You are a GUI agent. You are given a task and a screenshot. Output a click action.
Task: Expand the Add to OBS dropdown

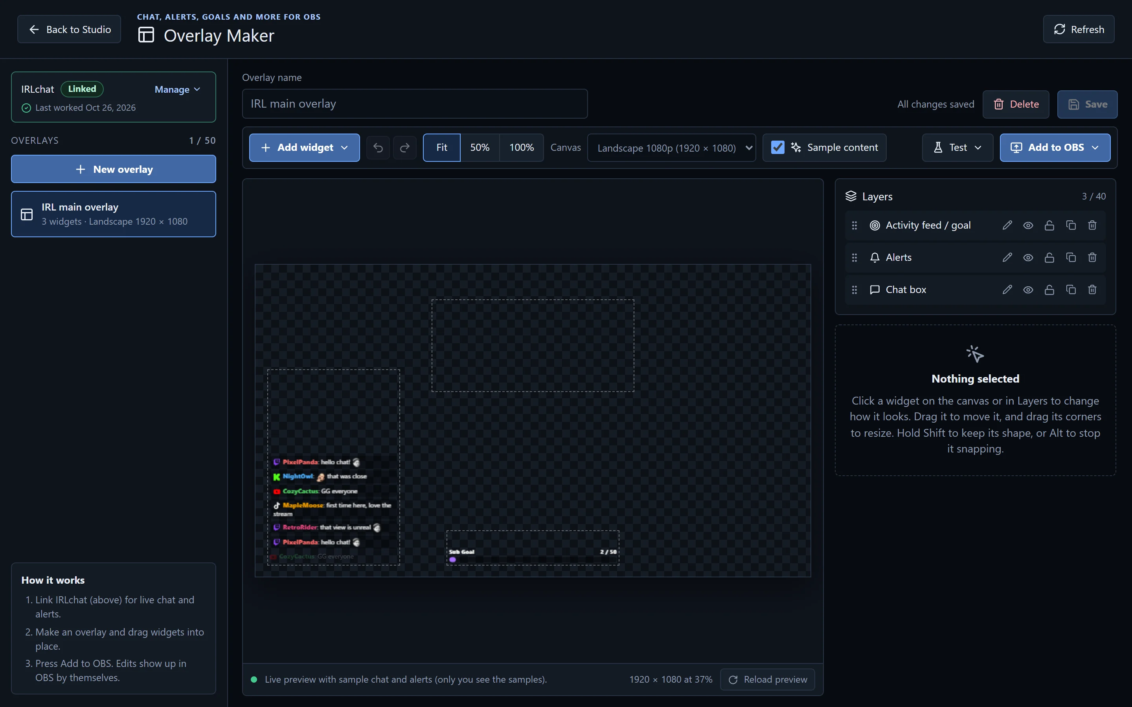[1055, 148]
